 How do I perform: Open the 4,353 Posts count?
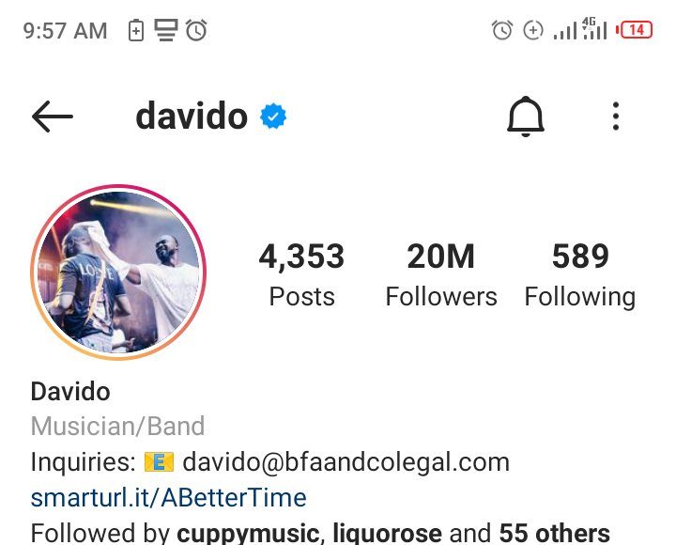tap(301, 274)
